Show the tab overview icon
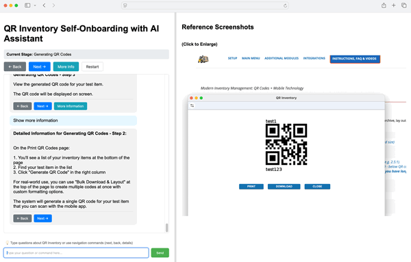411x262 pixels. pos(404,5)
